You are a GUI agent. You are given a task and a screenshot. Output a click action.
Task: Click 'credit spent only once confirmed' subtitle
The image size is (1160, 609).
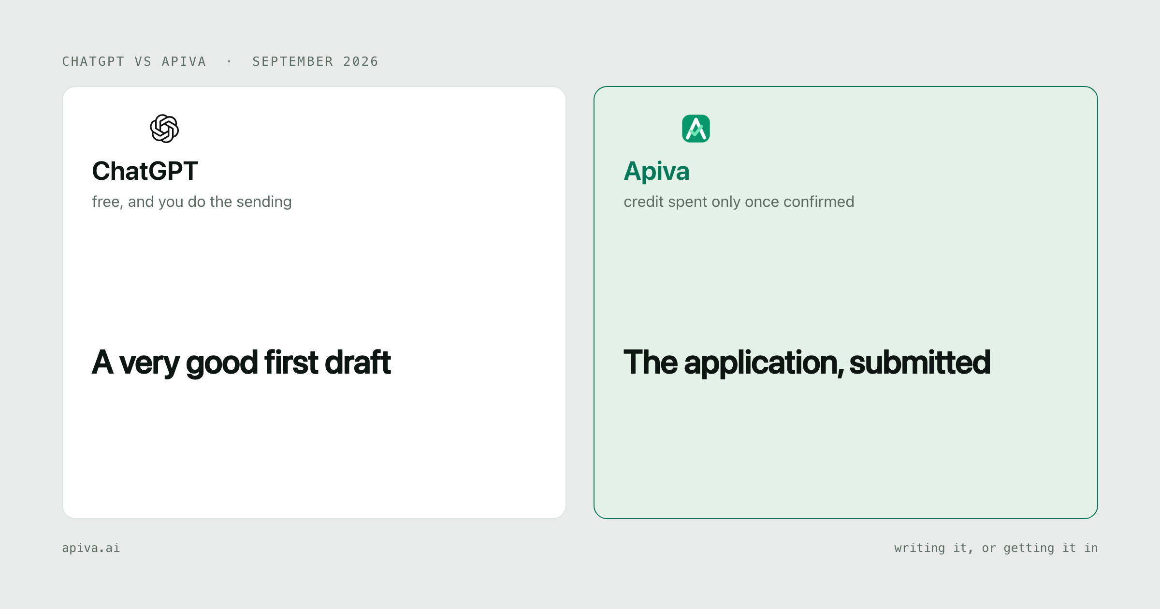coord(739,202)
